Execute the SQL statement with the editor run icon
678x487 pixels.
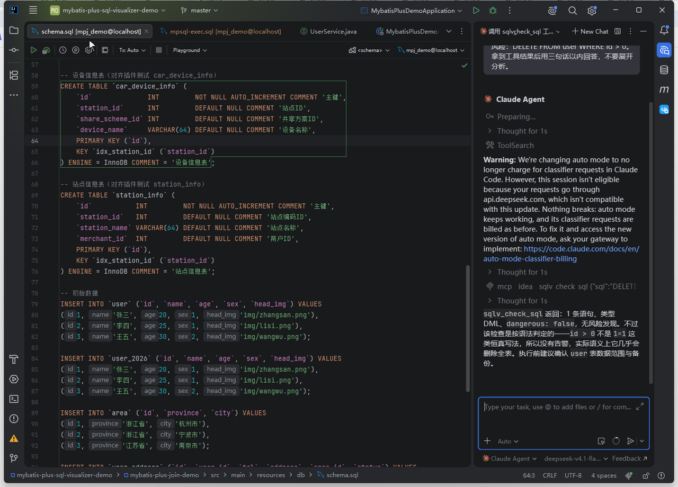coord(33,50)
